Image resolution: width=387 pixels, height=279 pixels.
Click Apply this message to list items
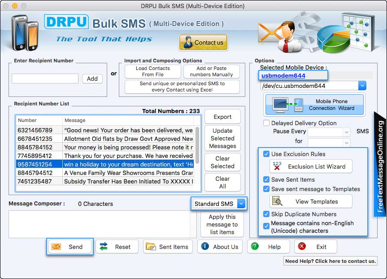[x=222, y=224]
